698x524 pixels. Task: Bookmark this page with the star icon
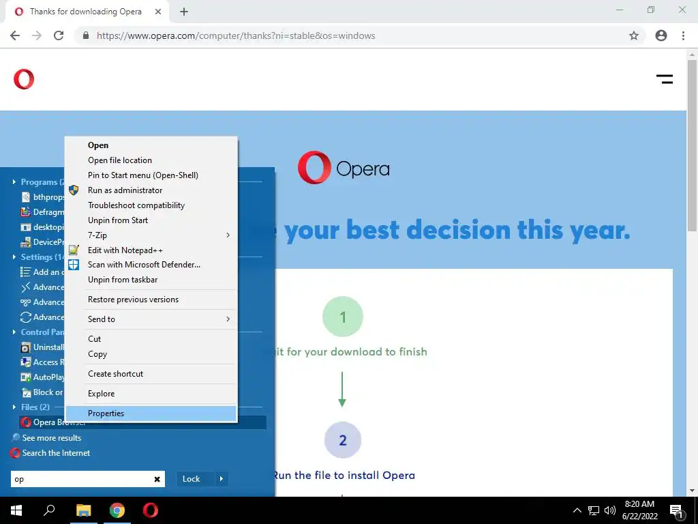633,35
